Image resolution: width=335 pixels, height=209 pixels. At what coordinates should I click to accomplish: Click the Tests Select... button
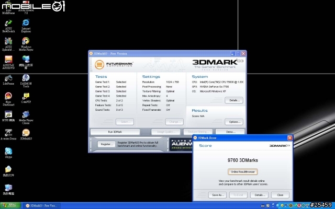pos(125,122)
